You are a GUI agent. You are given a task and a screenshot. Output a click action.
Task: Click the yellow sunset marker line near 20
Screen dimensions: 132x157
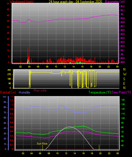coord(99,147)
